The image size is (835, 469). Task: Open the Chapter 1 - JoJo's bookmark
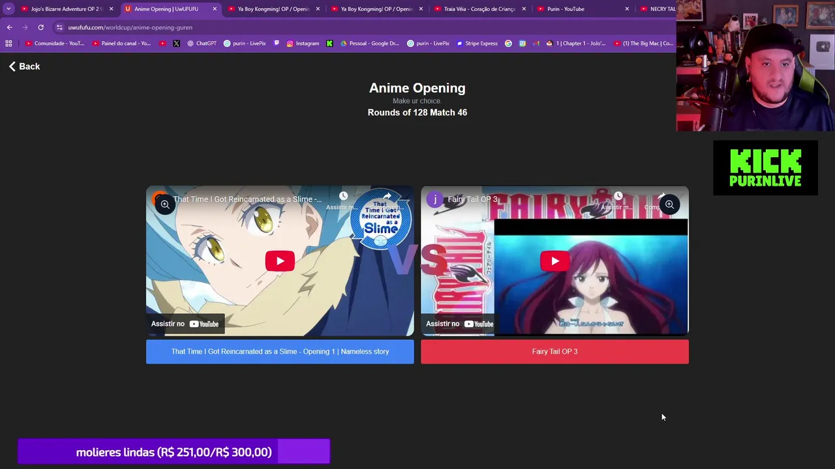click(576, 44)
